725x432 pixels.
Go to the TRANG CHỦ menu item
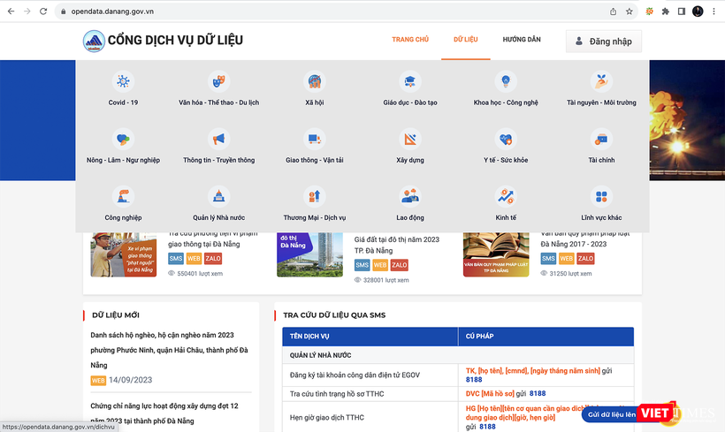tap(410, 41)
